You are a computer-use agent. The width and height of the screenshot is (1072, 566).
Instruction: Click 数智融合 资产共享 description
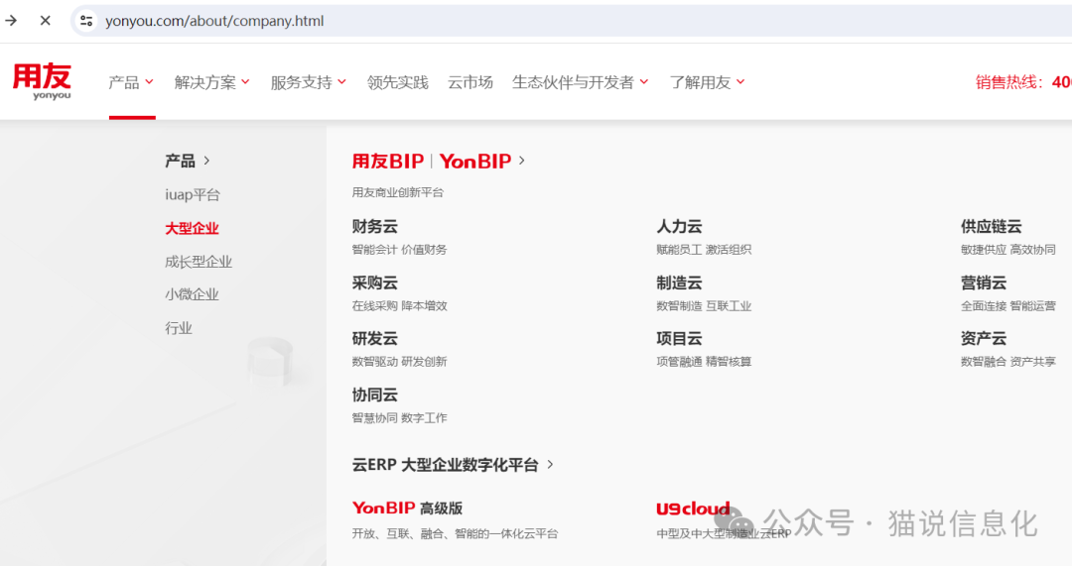tap(1007, 362)
